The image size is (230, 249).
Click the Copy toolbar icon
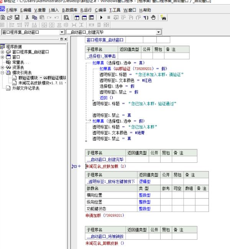34,17
